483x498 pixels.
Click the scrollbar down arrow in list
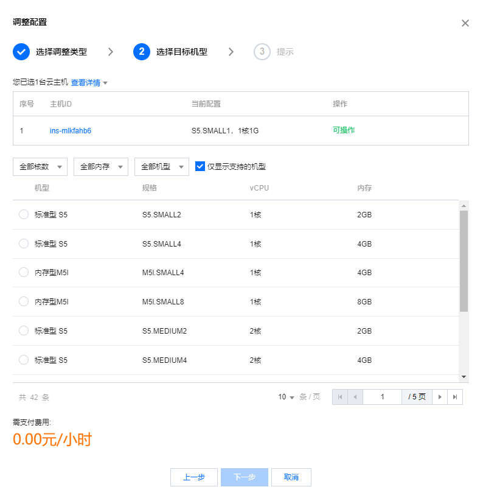point(464,377)
